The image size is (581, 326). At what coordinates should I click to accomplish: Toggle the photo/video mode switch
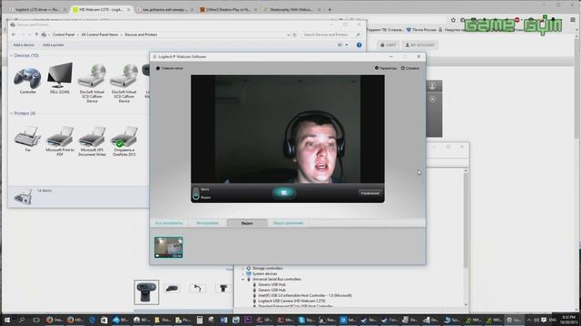point(196,193)
